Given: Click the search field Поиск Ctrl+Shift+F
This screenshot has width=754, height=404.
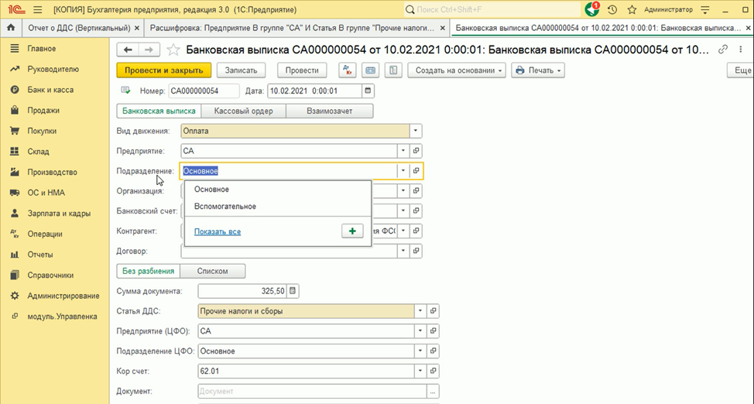Looking at the screenshot, I should click(492, 9).
